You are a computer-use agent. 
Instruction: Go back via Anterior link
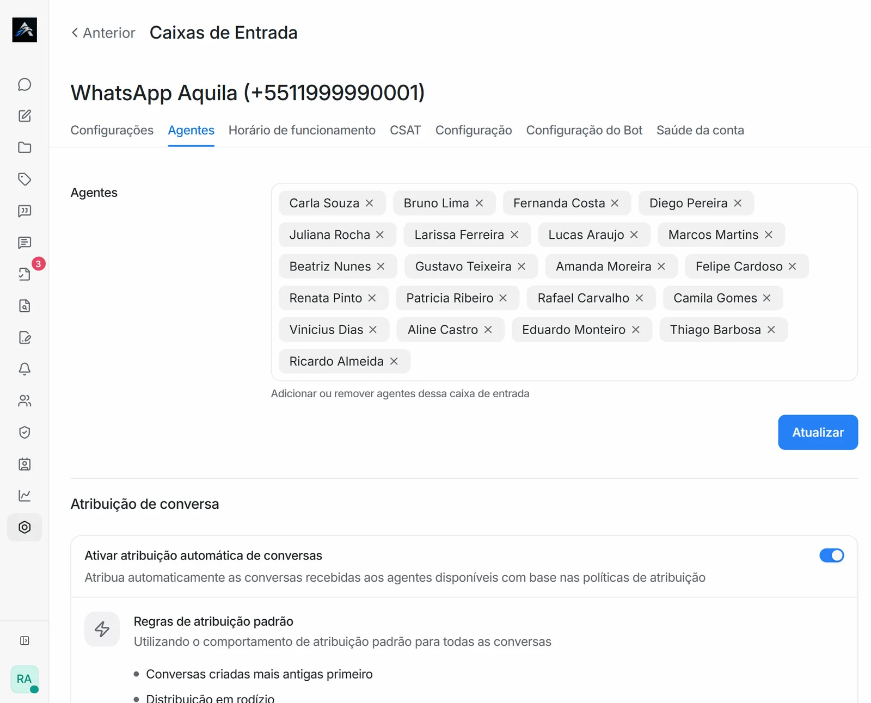(x=103, y=33)
